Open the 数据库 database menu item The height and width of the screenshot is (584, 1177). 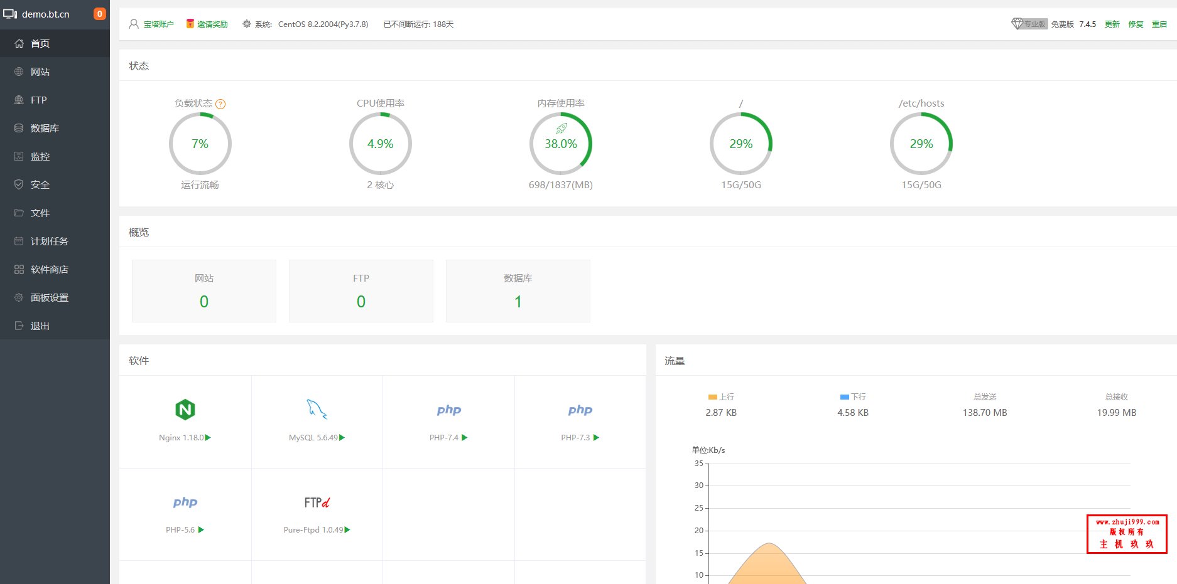[55, 128]
